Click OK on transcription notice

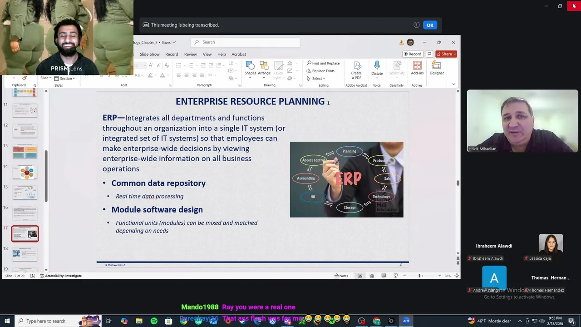click(430, 25)
